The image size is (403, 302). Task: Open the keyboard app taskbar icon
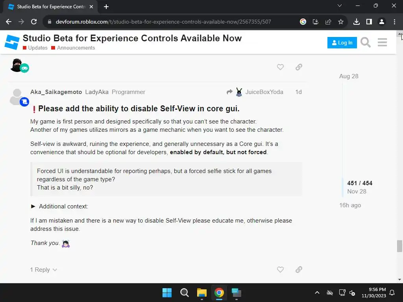click(x=237, y=293)
